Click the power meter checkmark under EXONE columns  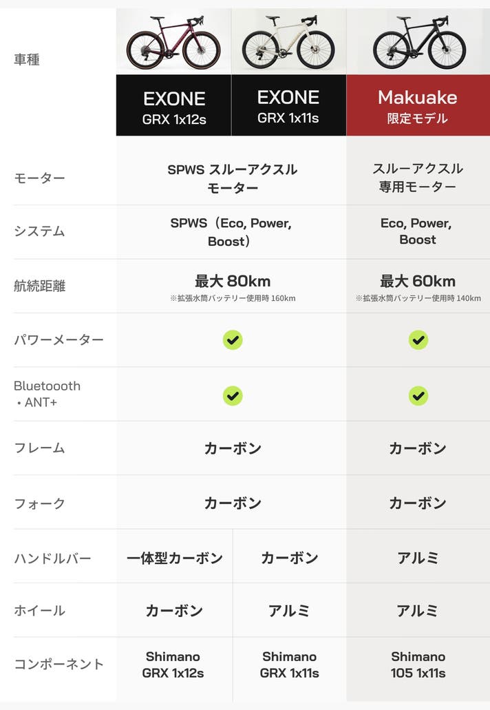coord(233,340)
